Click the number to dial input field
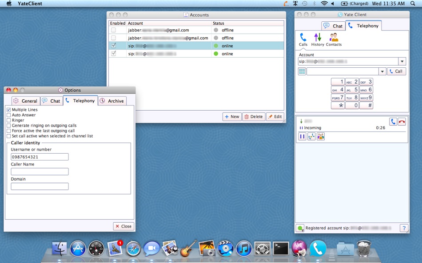The image size is (422, 263). tap(342, 71)
